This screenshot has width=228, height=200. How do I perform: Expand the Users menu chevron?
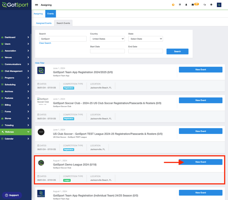tap(28, 44)
